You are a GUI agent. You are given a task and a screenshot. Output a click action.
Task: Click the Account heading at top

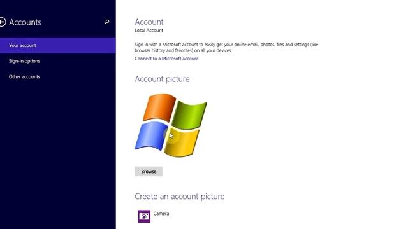[x=149, y=22]
